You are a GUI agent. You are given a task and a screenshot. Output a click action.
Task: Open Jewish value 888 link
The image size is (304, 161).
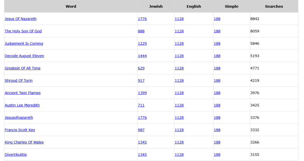(141, 31)
